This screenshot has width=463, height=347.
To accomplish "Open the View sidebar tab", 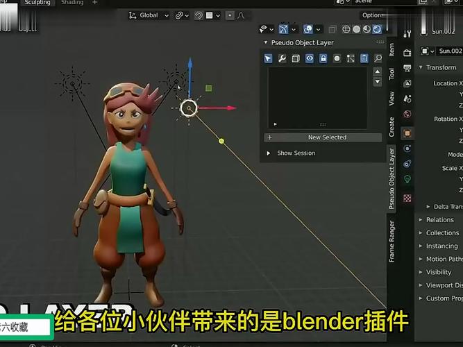I will (x=392, y=99).
